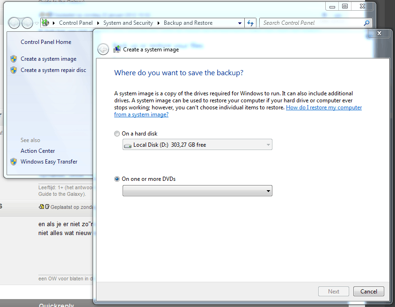Open the Backup and Restore breadcrumb dropdown arrow
Viewport: 395px width, 307px height.
point(240,22)
